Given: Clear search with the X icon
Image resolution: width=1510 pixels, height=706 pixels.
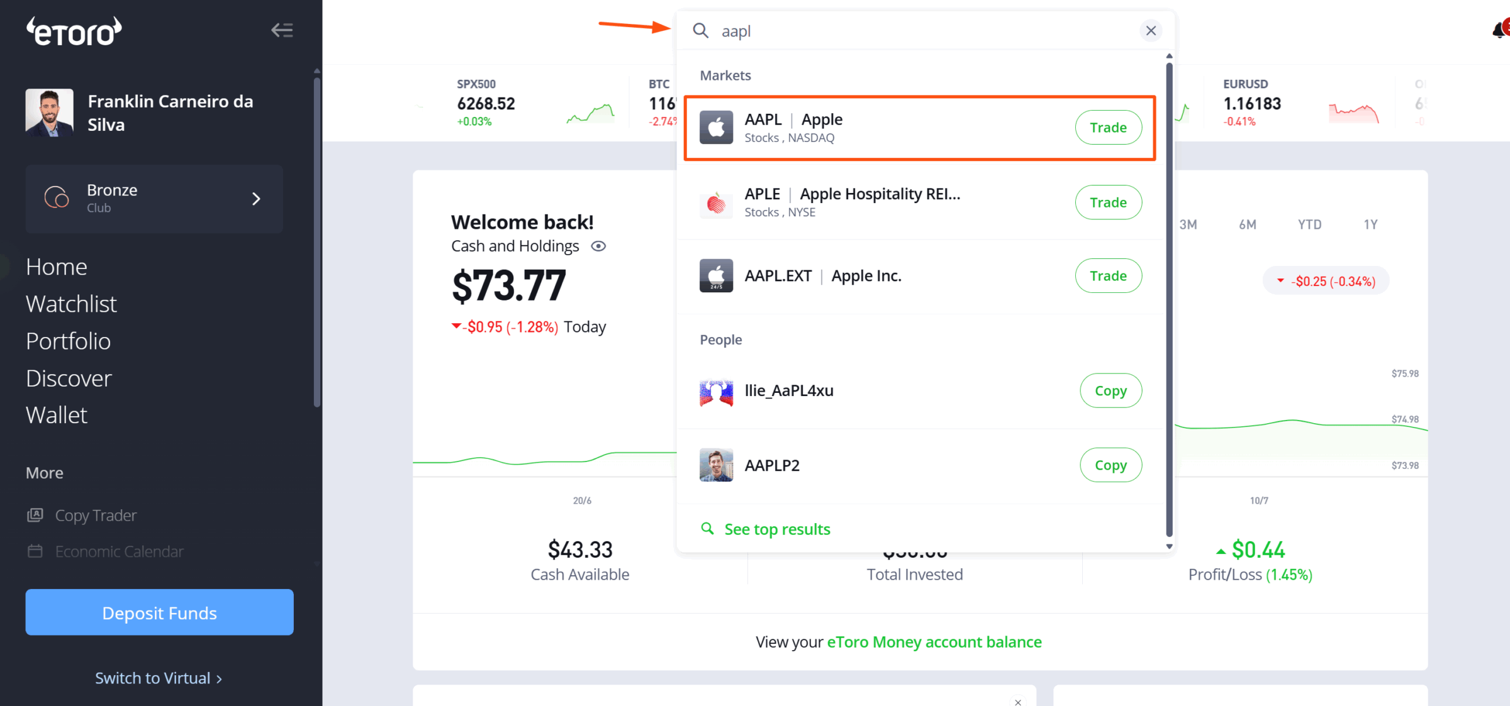Looking at the screenshot, I should pos(1151,31).
